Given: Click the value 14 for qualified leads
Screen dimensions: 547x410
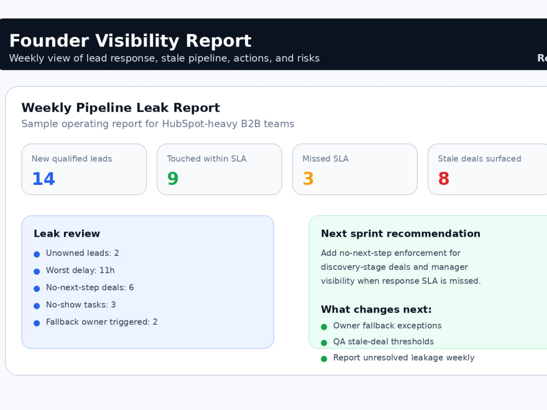Looking at the screenshot, I should [x=44, y=179].
